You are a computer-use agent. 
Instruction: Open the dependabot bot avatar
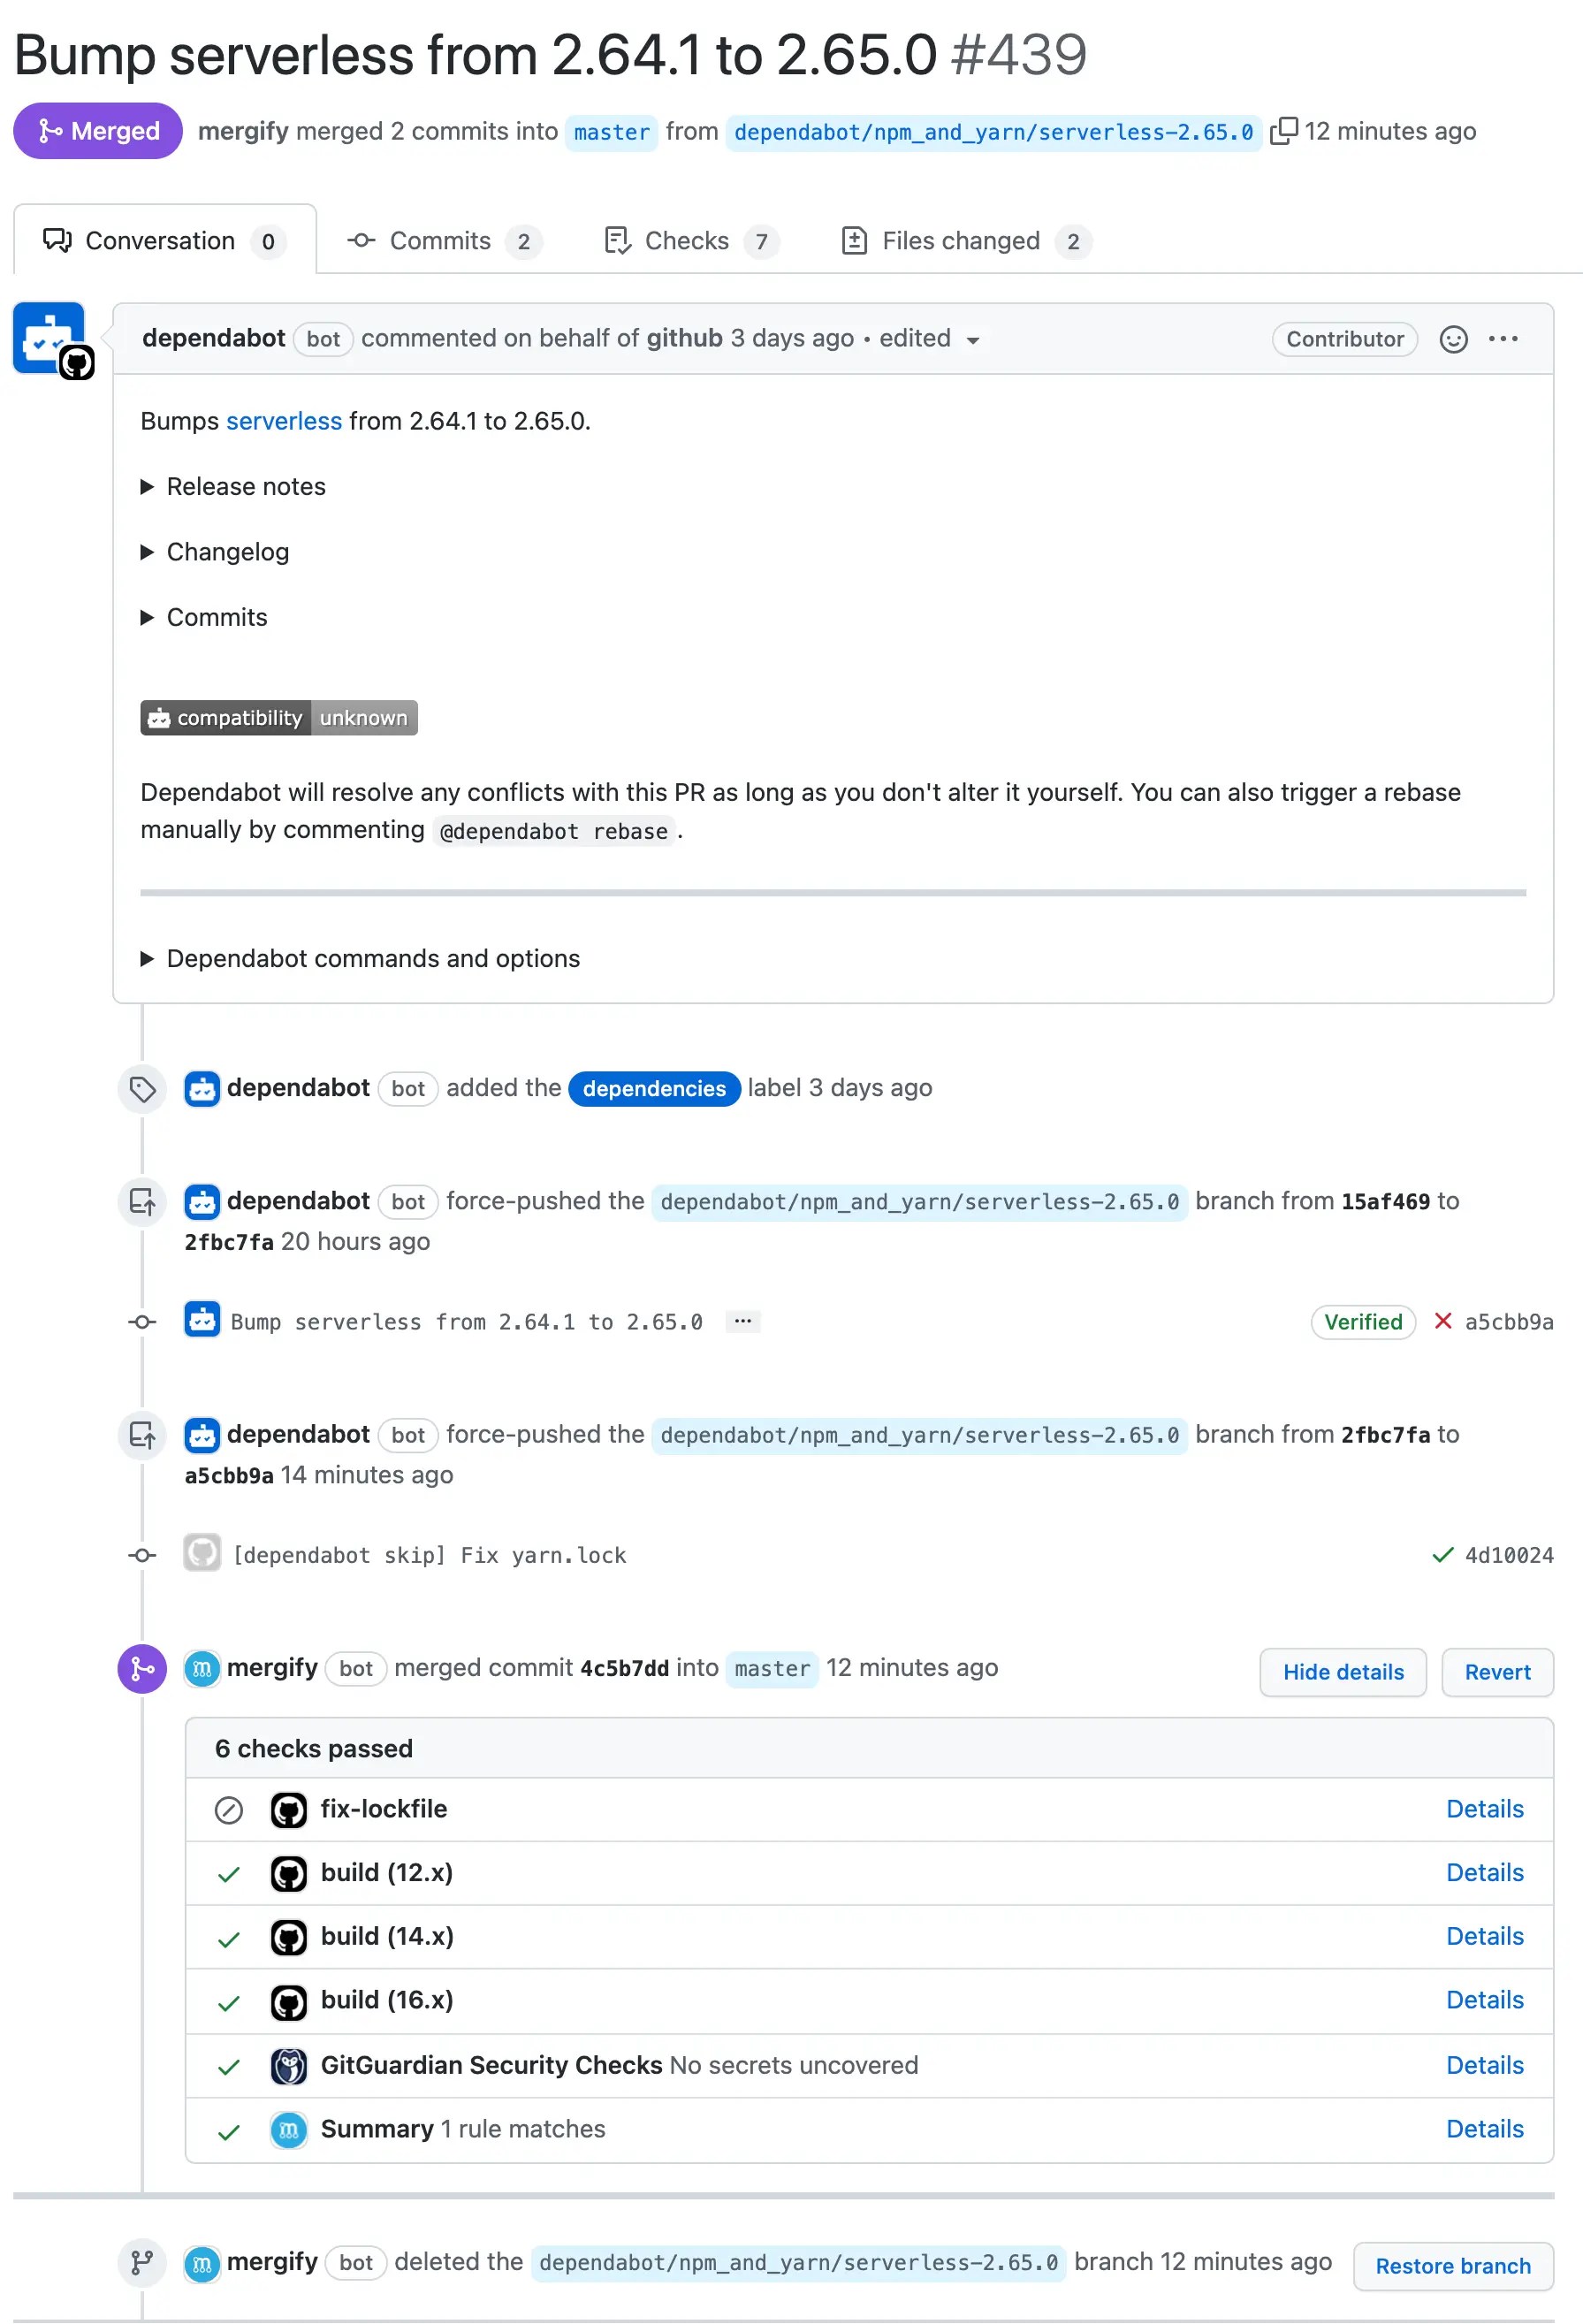tap(48, 338)
